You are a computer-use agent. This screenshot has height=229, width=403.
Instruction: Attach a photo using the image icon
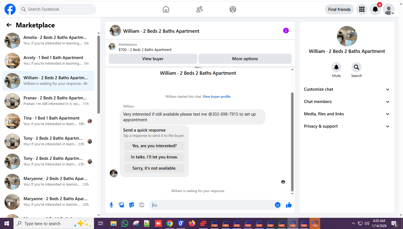[x=121, y=205]
